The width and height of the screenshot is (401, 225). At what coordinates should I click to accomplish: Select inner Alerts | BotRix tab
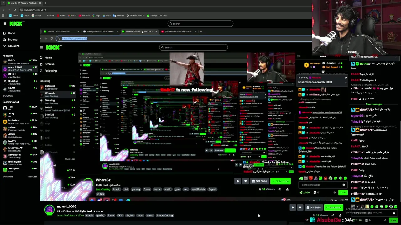click(x=100, y=32)
